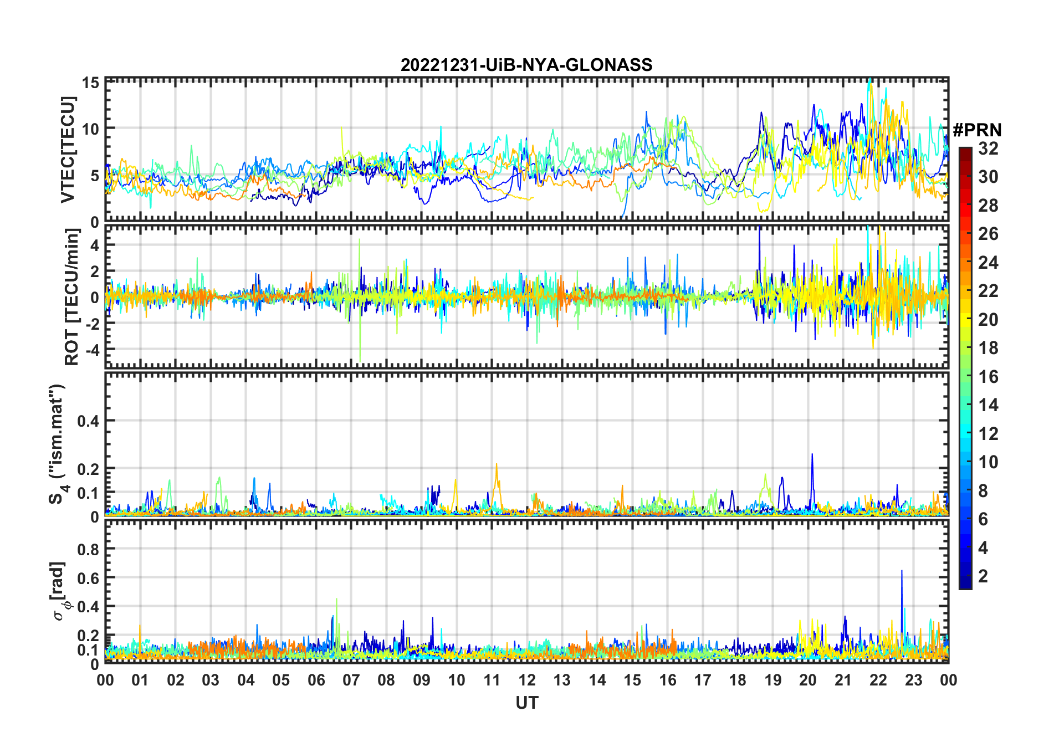This screenshot has width=1054, height=737.
Task: Click UT axis hour label 03
Action: pyautogui.click(x=211, y=680)
